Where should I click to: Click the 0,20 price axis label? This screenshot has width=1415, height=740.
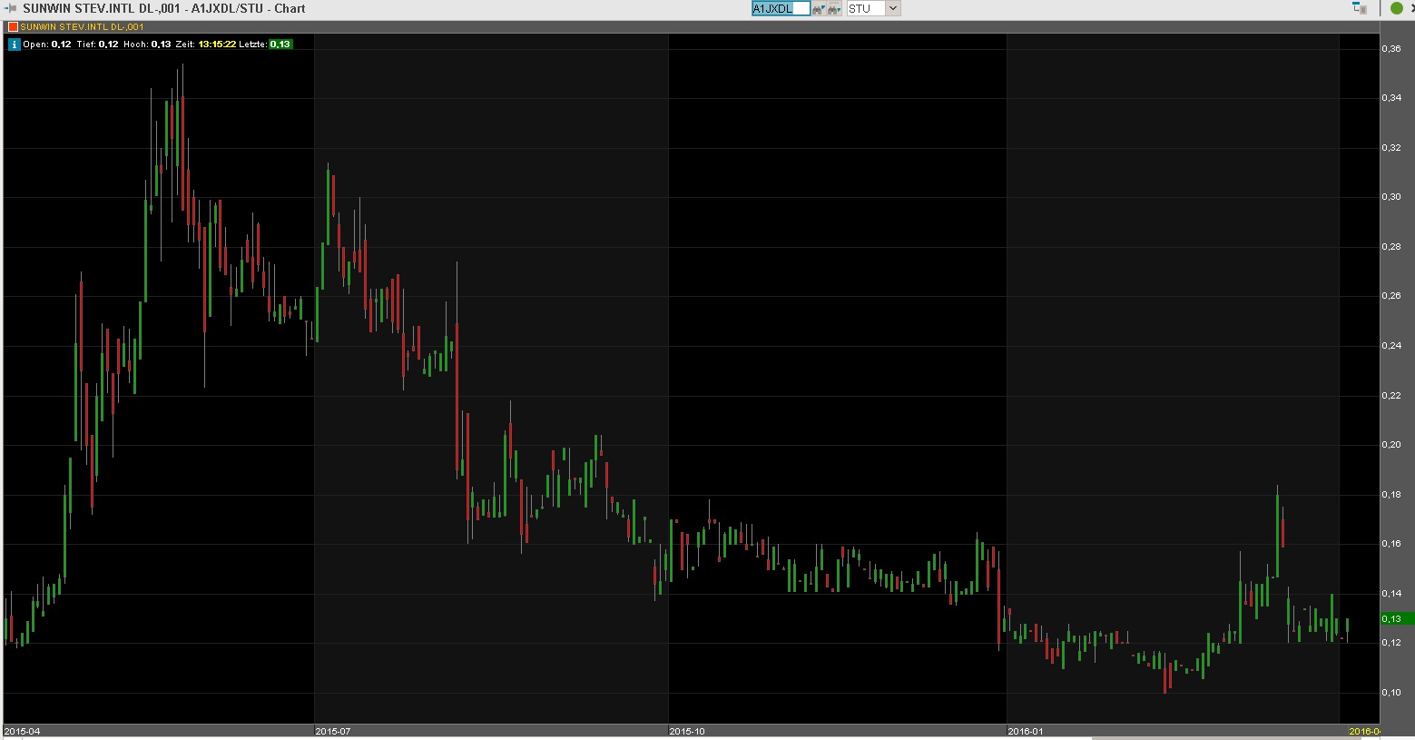(1391, 445)
